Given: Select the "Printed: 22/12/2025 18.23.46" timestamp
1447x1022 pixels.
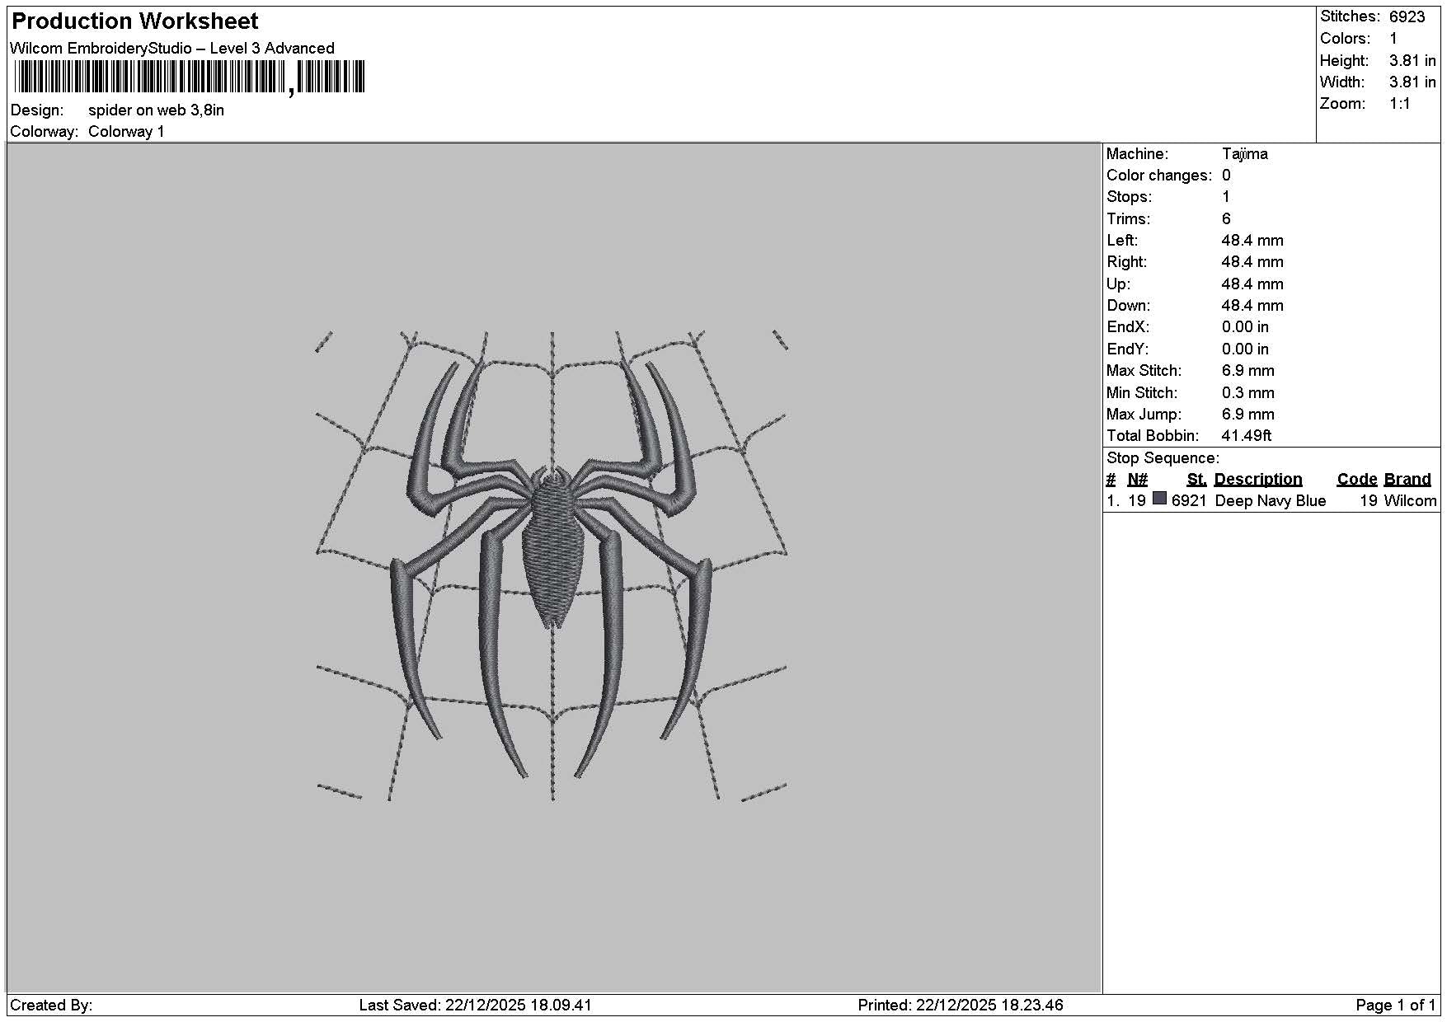Looking at the screenshot, I should 961,1006.
